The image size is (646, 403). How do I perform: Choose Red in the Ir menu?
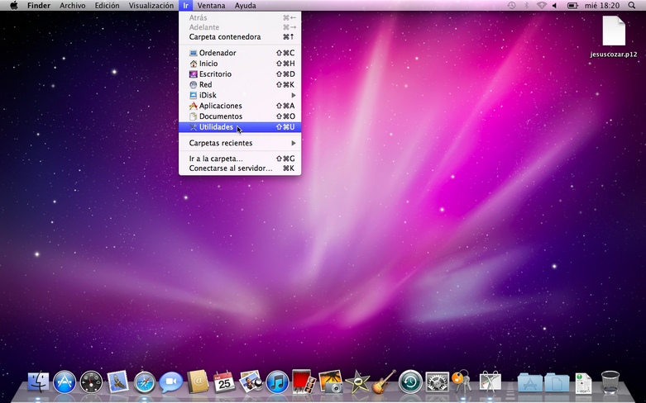[240, 84]
